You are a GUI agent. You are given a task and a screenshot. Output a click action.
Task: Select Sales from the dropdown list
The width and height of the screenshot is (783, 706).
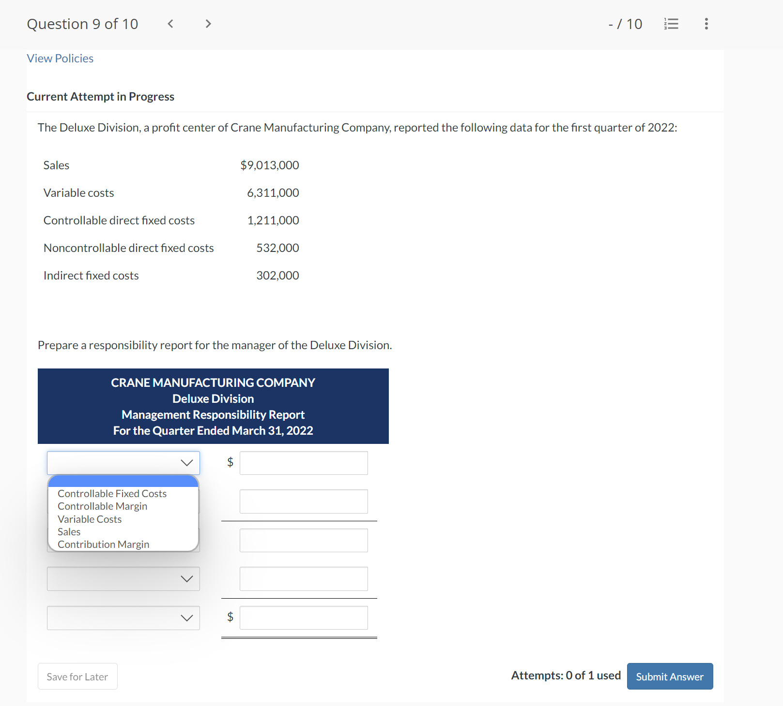click(69, 532)
